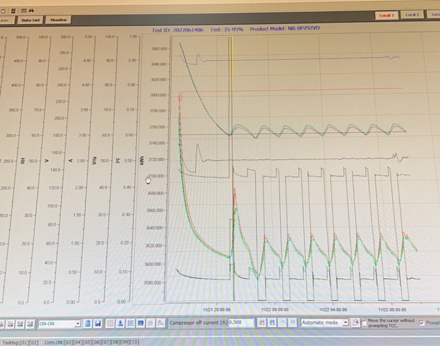
Task: Open the ON-ON dropdown list
Action: [78, 323]
